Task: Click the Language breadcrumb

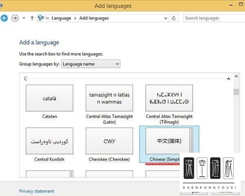Action: pyautogui.click(x=61, y=18)
